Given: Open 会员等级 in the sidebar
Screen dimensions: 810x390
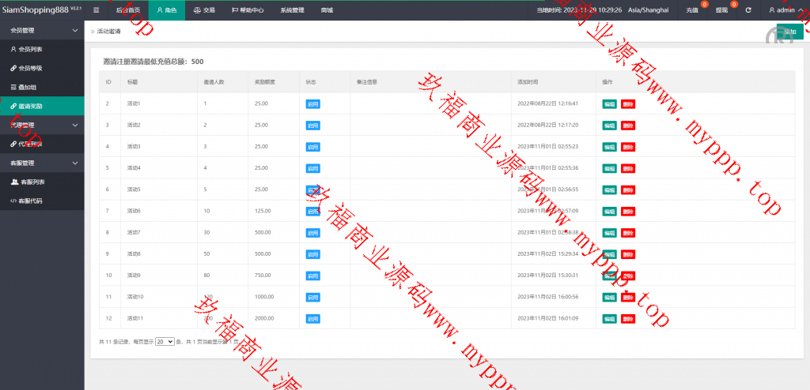Looking at the screenshot, I should tap(31, 68).
